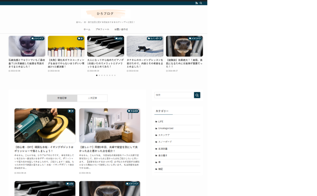Viewport: 317px width, 196px height.
Task: Click the ひろブログ site logo
Action: (x=106, y=14)
